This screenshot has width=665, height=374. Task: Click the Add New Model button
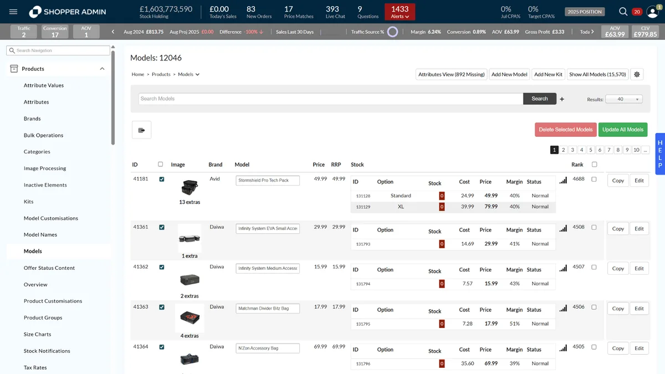[509, 74]
